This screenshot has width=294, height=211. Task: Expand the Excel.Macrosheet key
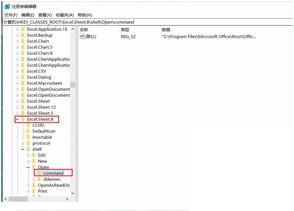click(x=18, y=83)
